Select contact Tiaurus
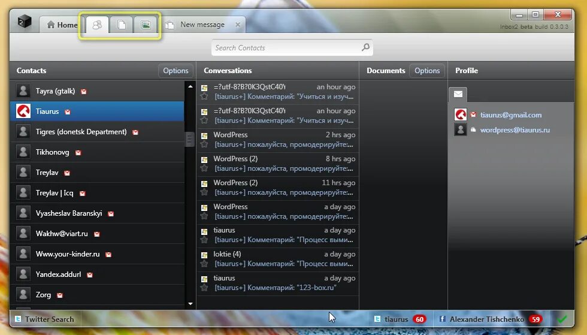The width and height of the screenshot is (587, 335). point(97,111)
